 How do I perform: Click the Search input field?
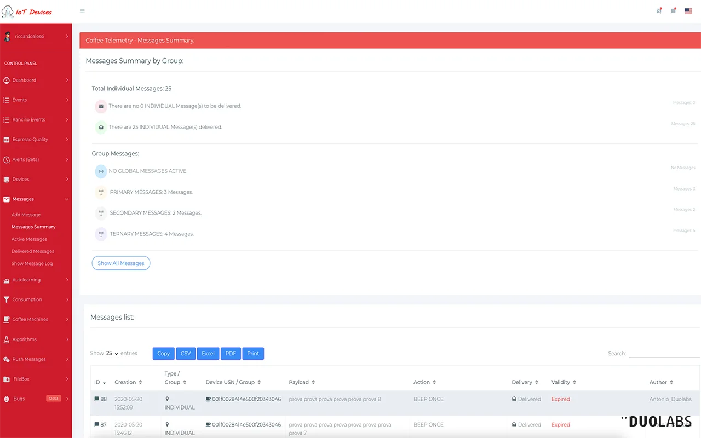coord(664,354)
